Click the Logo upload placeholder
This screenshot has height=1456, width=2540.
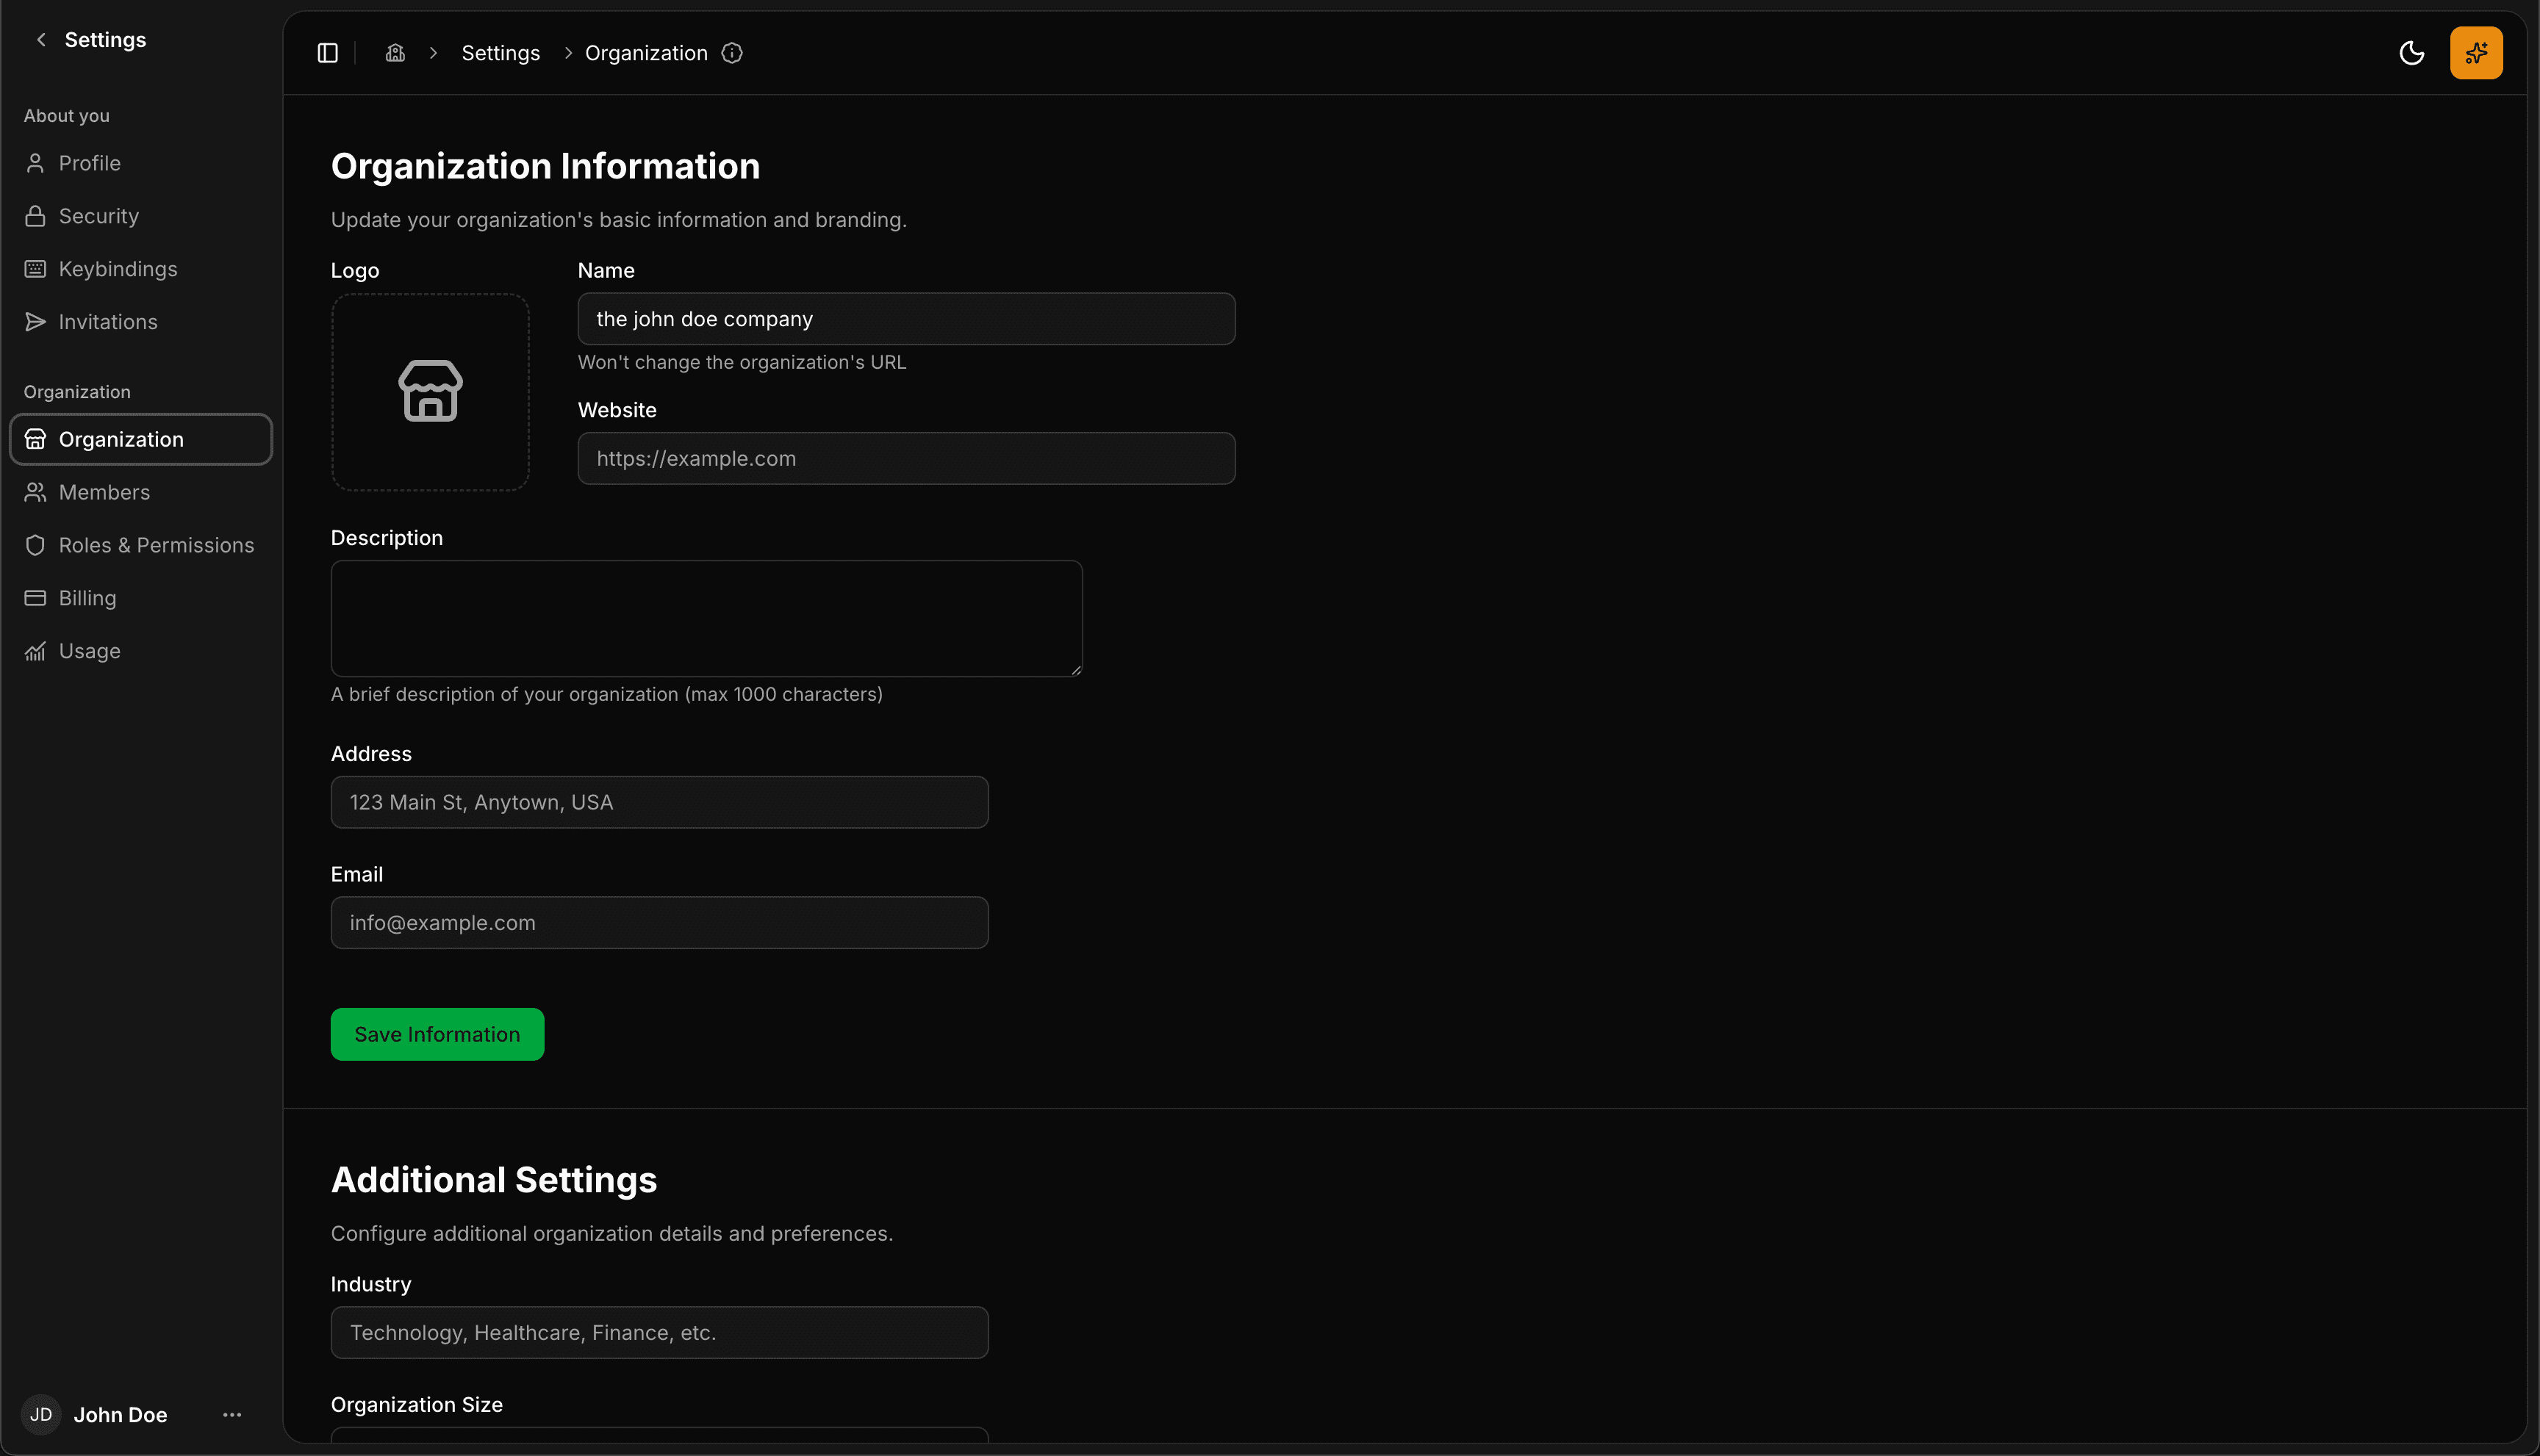[430, 391]
